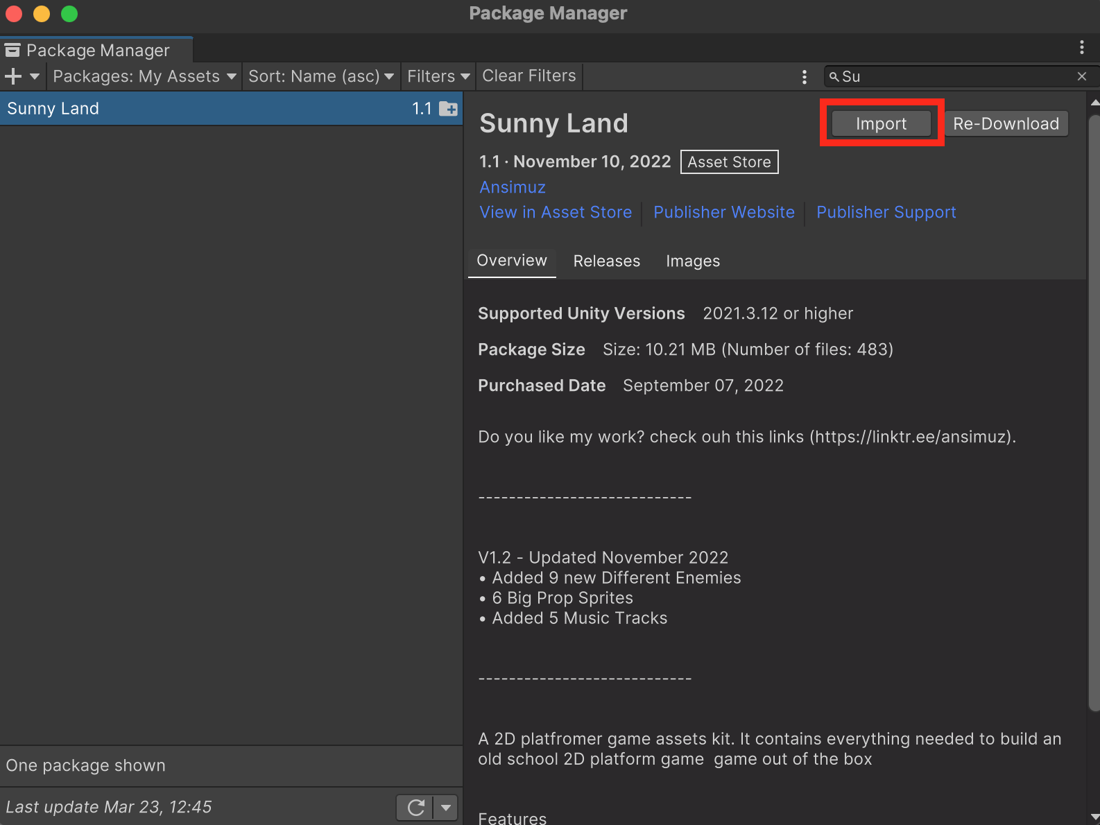The image size is (1100, 825).
Task: Click '2021.3.12 or higher' text
Action: (x=777, y=313)
